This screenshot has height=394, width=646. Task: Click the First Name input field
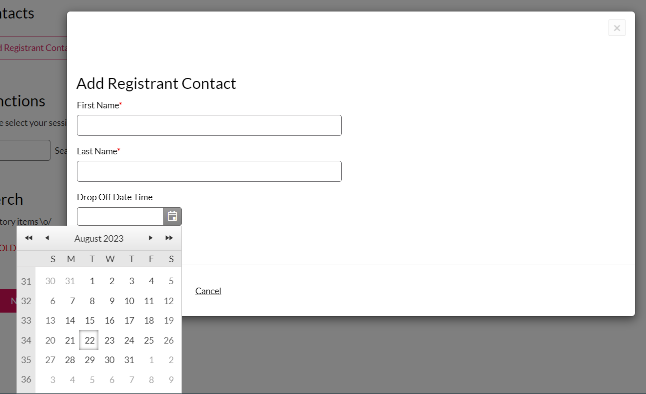(209, 125)
